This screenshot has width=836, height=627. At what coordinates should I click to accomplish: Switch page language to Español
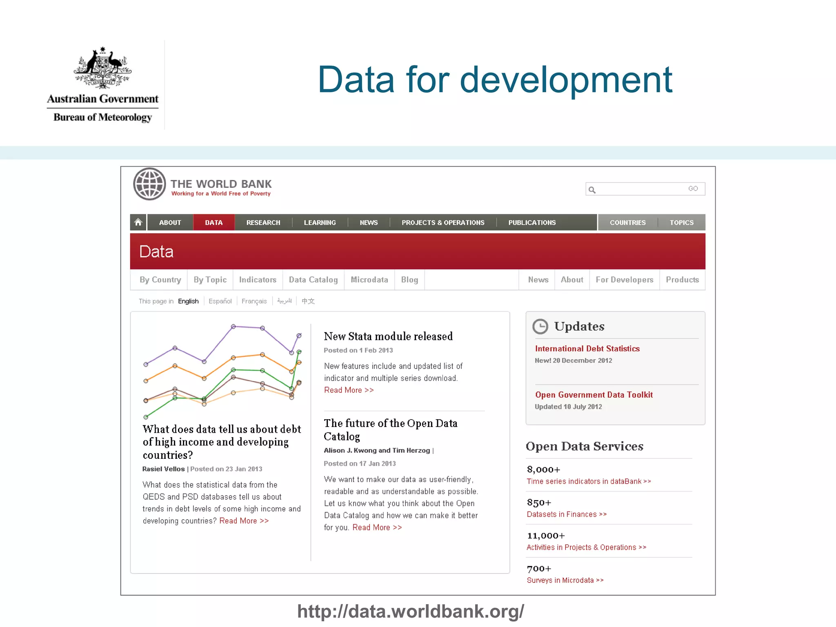coord(220,301)
